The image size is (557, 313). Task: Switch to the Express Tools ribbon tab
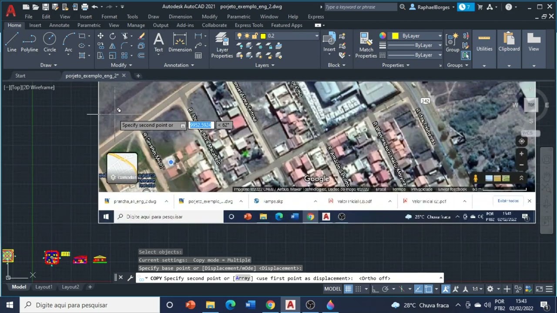[x=249, y=25]
